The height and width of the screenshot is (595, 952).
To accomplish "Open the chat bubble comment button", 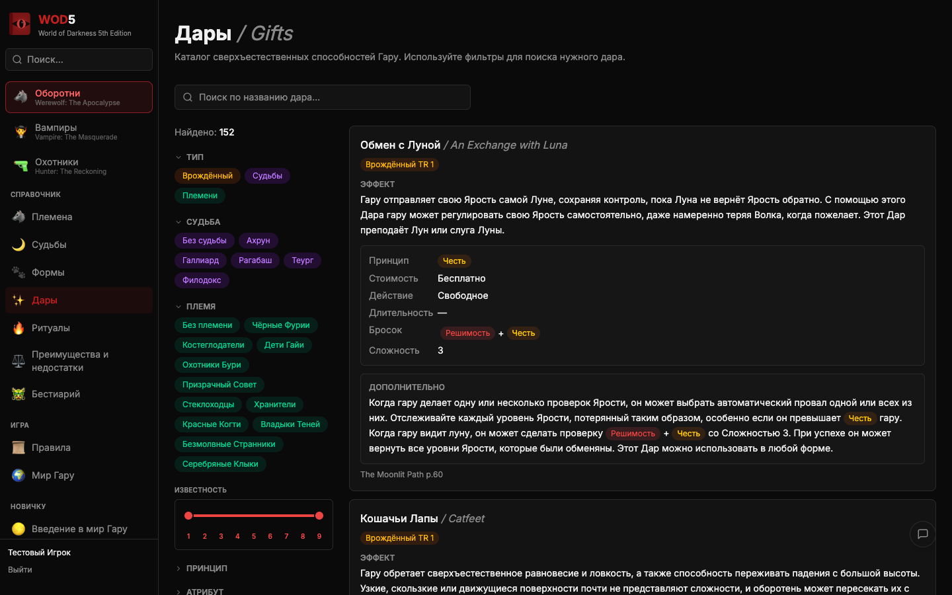I will click(923, 534).
